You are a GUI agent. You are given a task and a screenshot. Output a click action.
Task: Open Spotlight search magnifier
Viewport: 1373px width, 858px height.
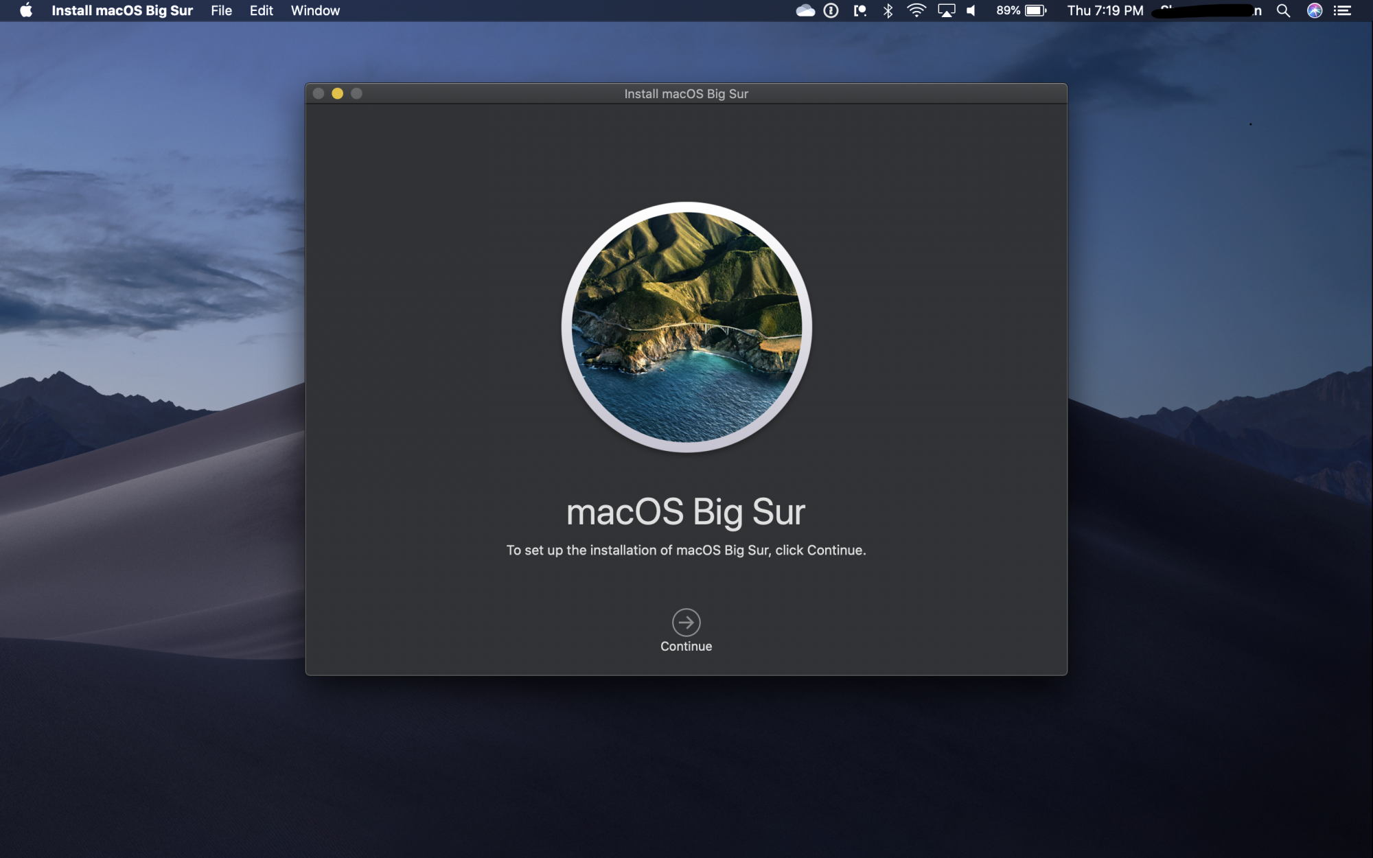click(x=1282, y=10)
